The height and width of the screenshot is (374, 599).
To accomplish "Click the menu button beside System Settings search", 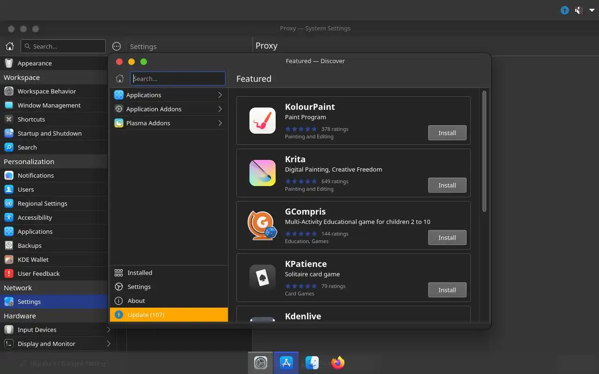I will 117,46.
